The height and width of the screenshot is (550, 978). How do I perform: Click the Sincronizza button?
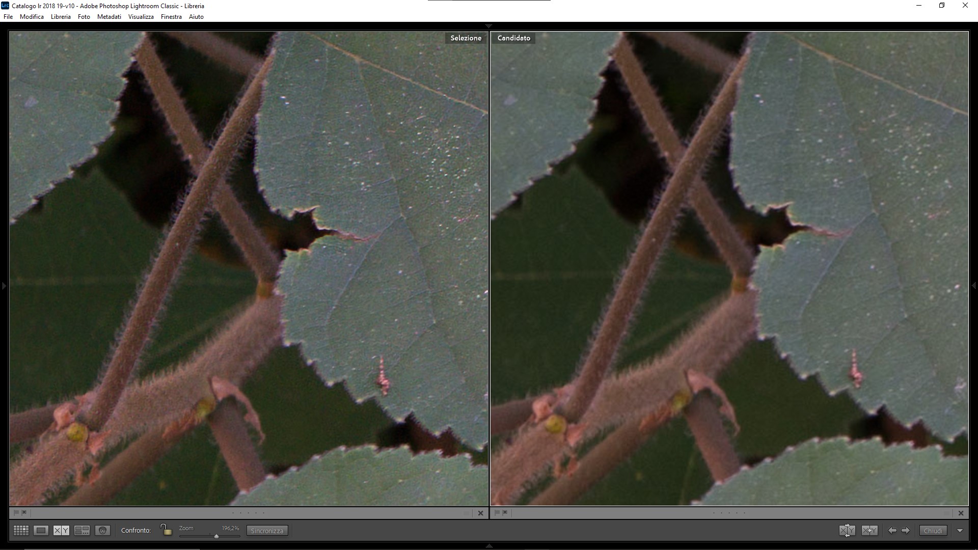click(267, 531)
